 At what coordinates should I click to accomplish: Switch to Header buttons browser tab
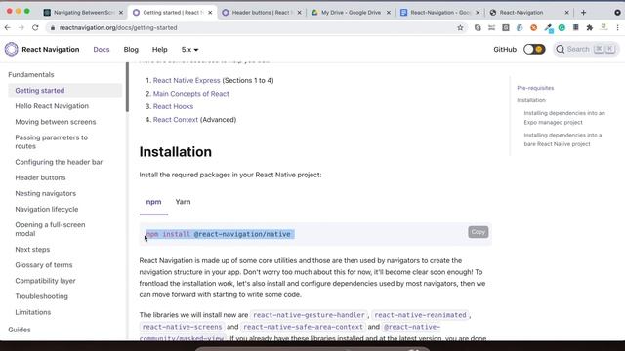[262, 13]
